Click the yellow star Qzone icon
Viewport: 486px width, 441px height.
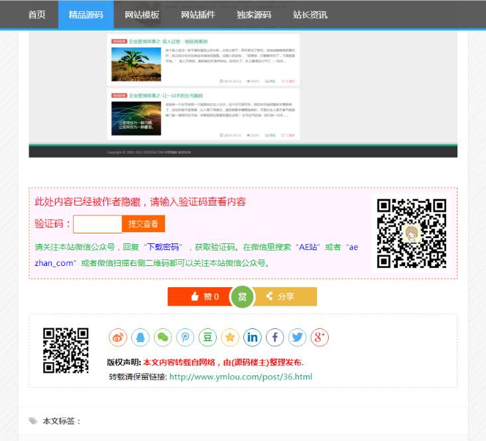coord(230,338)
